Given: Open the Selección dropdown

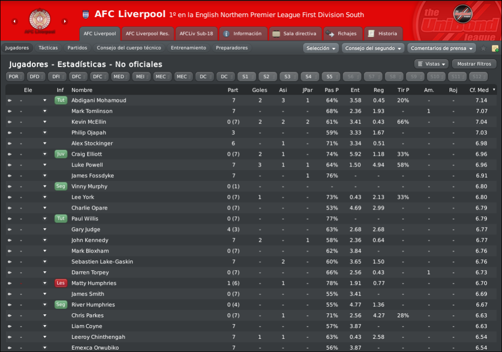Looking at the screenshot, I should 321,48.
